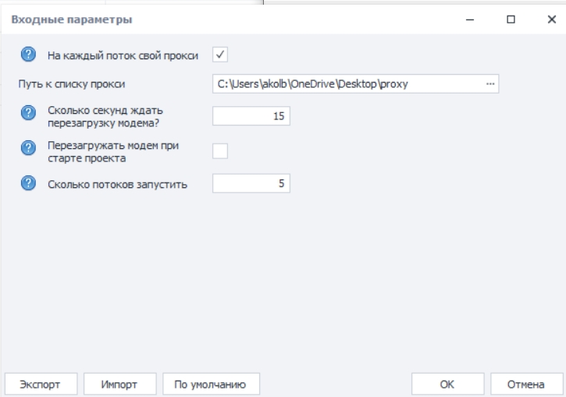Reset settings with 'По умолчанию' button

pos(211,383)
